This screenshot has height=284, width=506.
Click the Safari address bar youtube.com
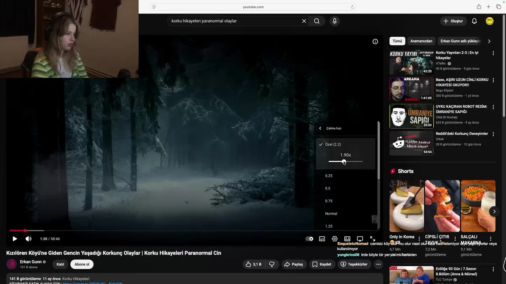[x=253, y=7]
